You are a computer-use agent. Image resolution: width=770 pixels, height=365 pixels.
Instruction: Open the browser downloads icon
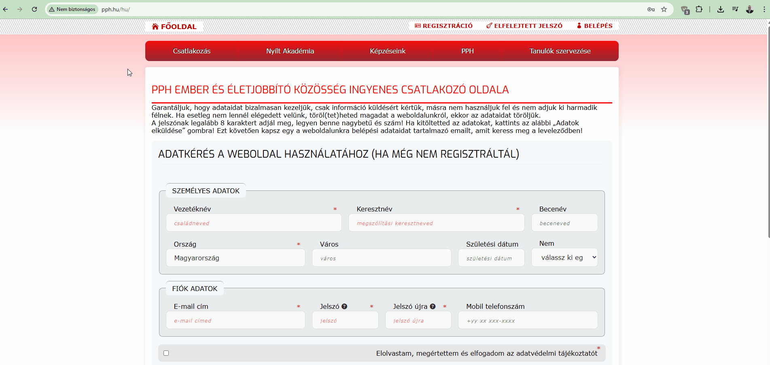[x=721, y=9]
